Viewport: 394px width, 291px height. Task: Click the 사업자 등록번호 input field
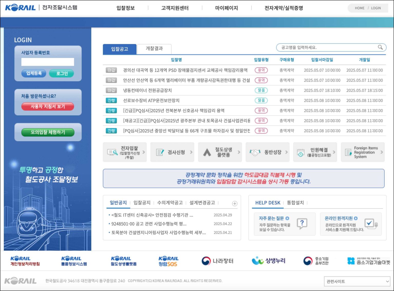pos(48,62)
